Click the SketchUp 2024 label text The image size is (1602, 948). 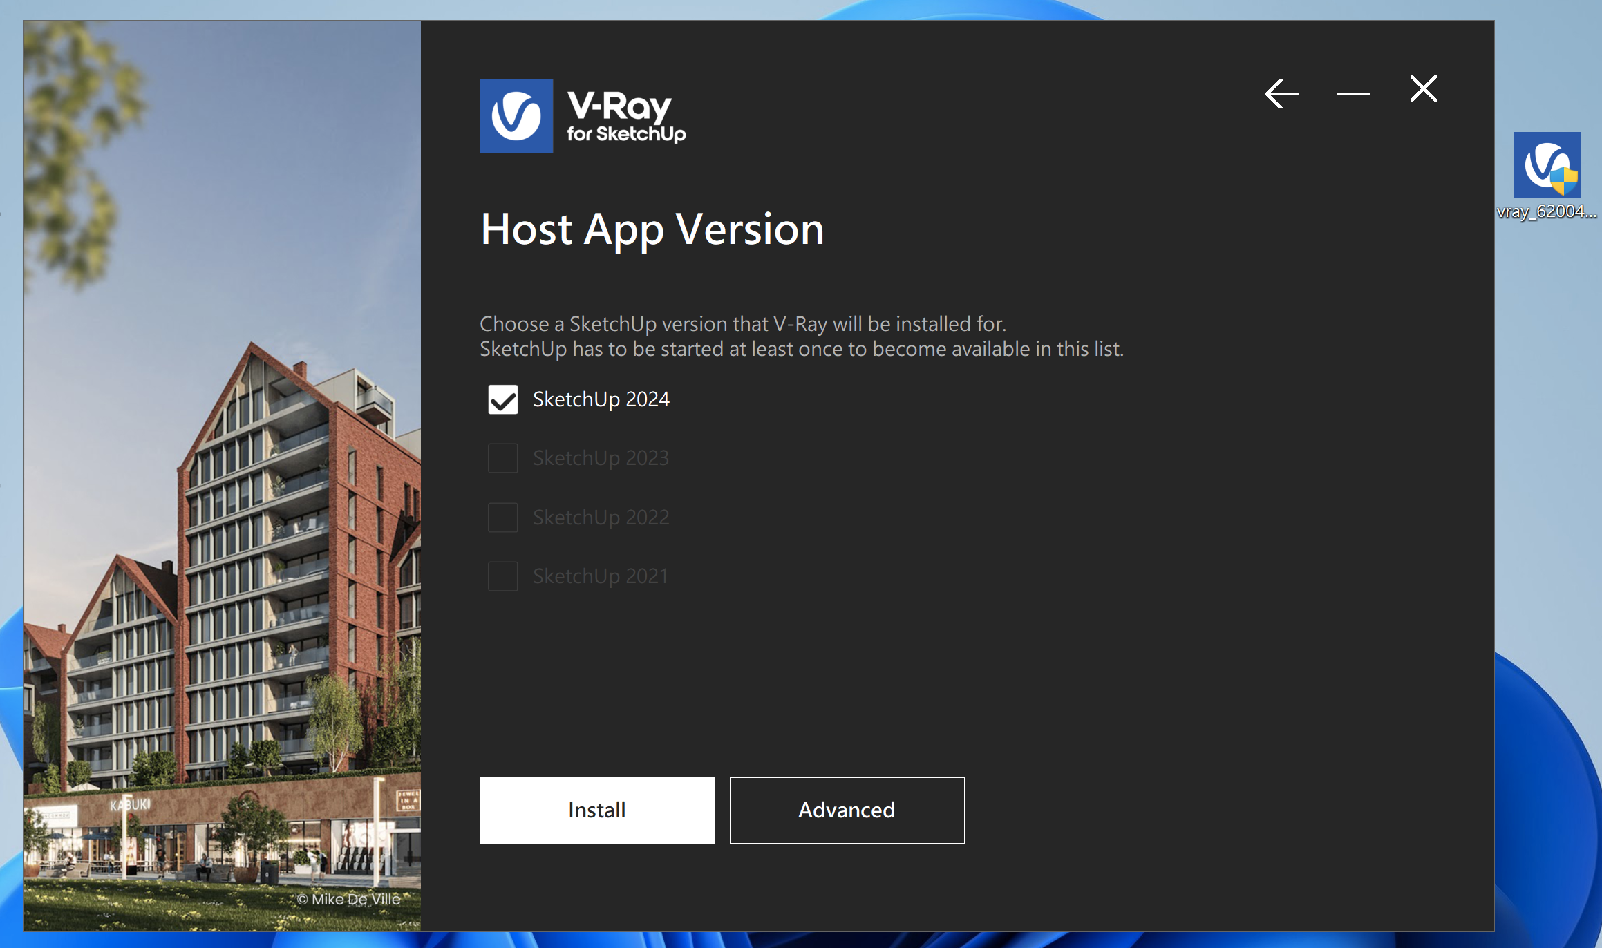[x=601, y=399]
